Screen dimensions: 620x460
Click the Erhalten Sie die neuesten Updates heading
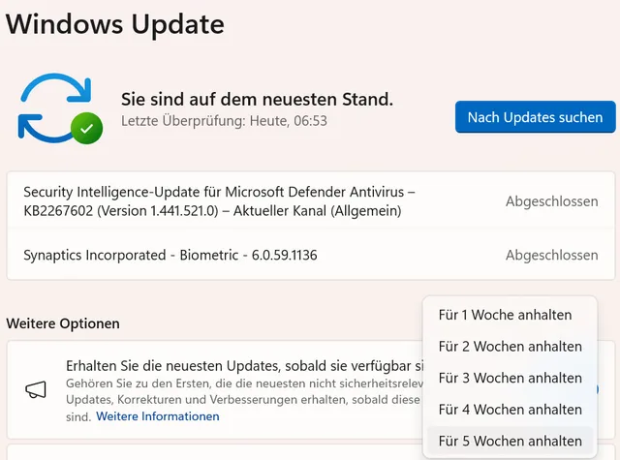[242, 366]
